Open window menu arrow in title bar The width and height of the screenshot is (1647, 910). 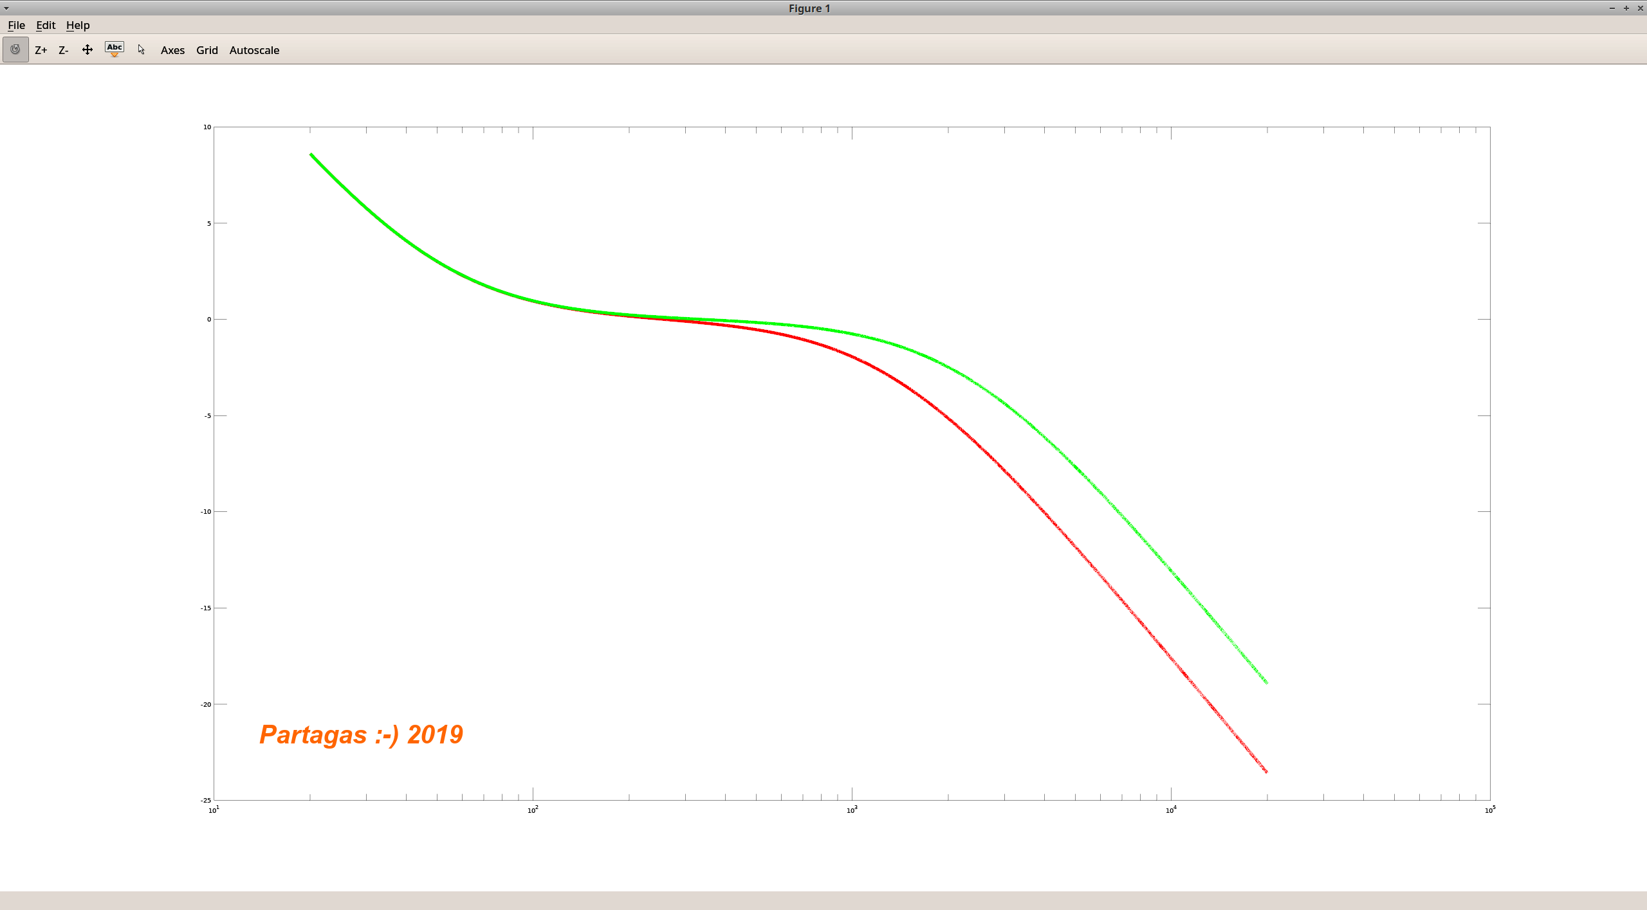[6, 8]
